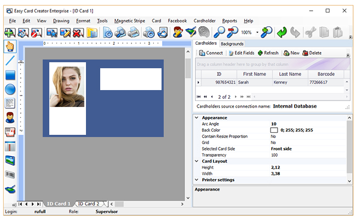Collapse the Card Layout property section
Viewport: 357px width, 220px height.
197,161
